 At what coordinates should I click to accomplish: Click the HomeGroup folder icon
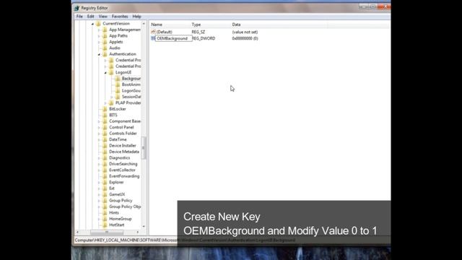point(105,219)
